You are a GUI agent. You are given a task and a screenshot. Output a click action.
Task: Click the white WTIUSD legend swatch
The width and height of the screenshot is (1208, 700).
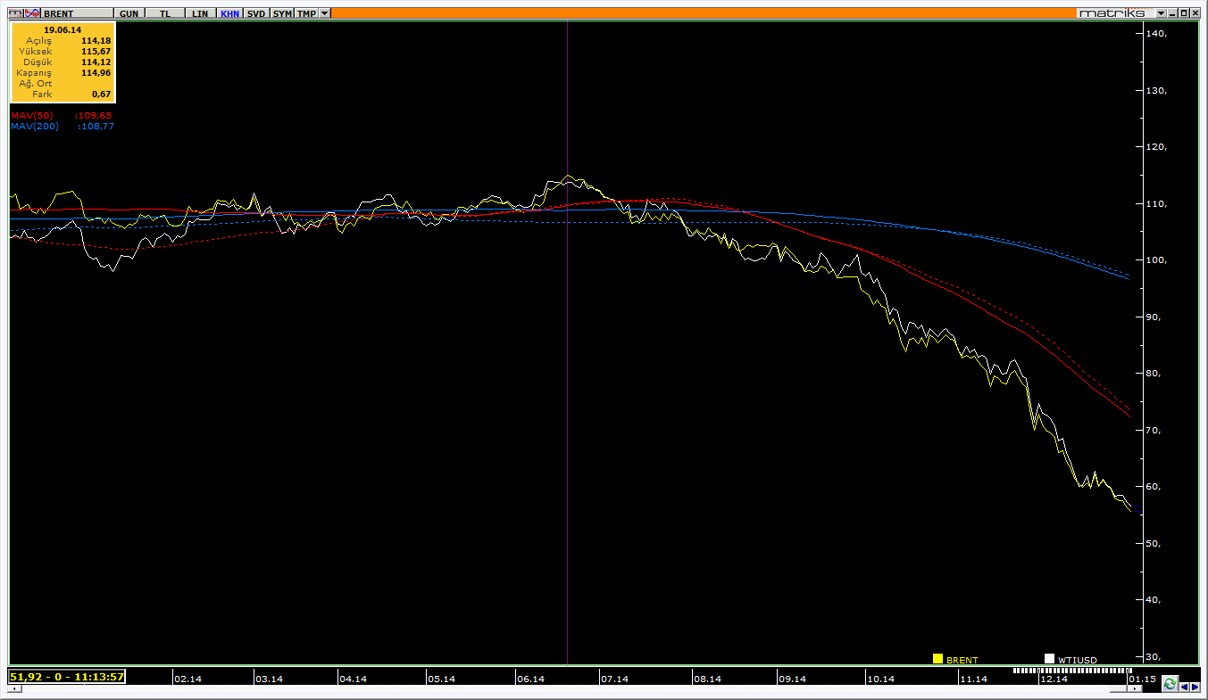coord(1049,659)
